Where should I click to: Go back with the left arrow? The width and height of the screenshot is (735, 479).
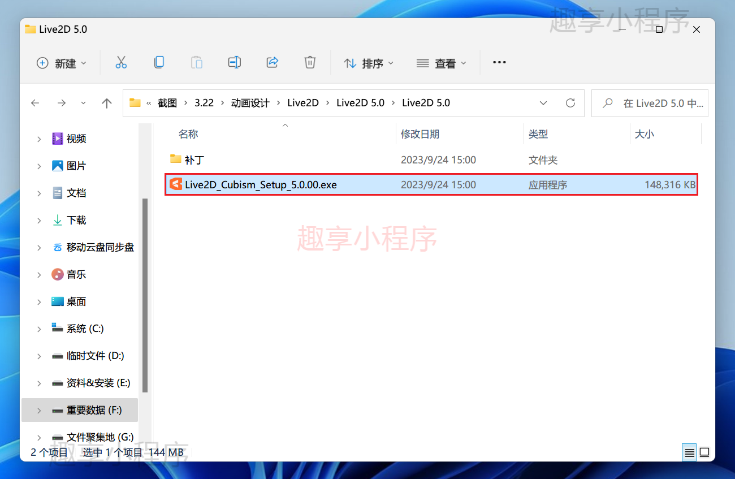(x=35, y=103)
